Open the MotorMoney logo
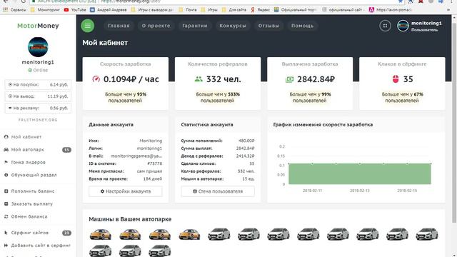Viewport: 457px width, 257px height. [38, 26]
